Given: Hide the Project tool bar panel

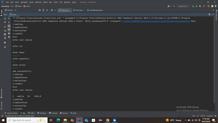Looking at the screenshot, I should [x=55, y=10].
